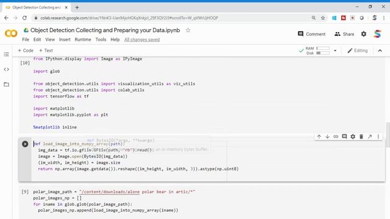Open the View menu
This screenshot has height=219, width=390.
50,40
